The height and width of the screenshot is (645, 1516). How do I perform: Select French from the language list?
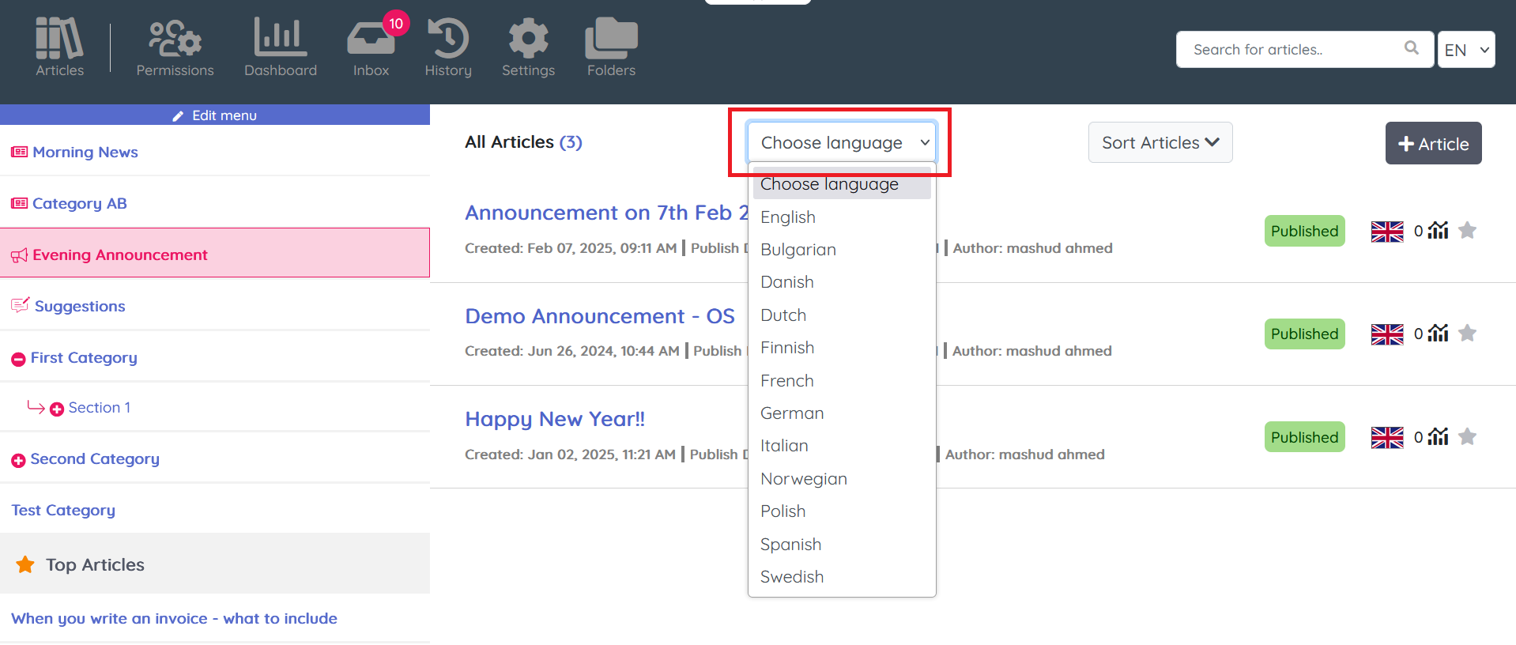pyautogui.click(x=787, y=381)
